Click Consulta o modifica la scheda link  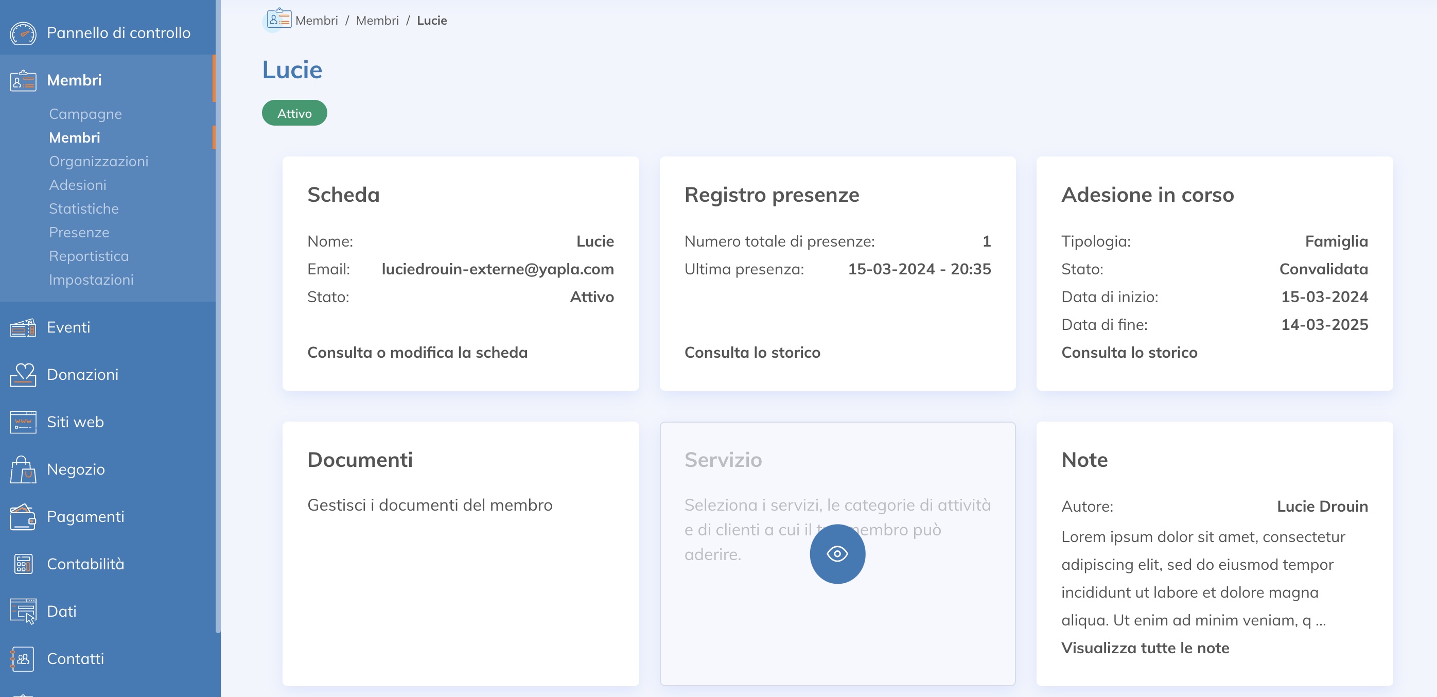[417, 353]
